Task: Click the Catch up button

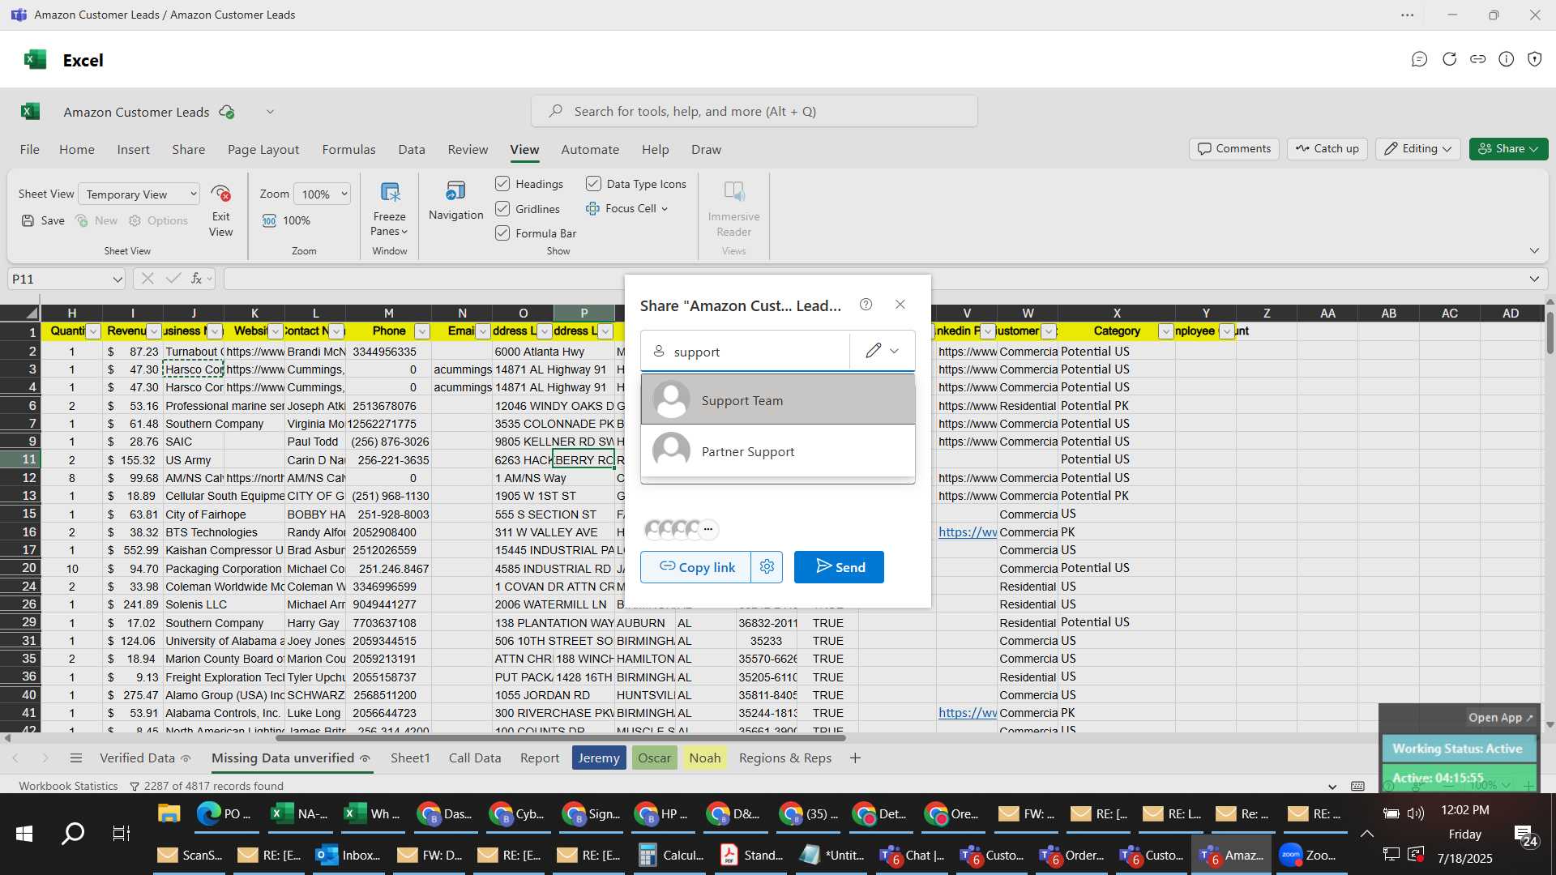Action: click(x=1327, y=149)
